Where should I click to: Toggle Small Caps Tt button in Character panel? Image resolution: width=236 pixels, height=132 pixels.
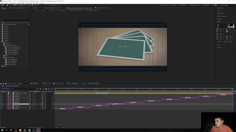(x=226, y=42)
